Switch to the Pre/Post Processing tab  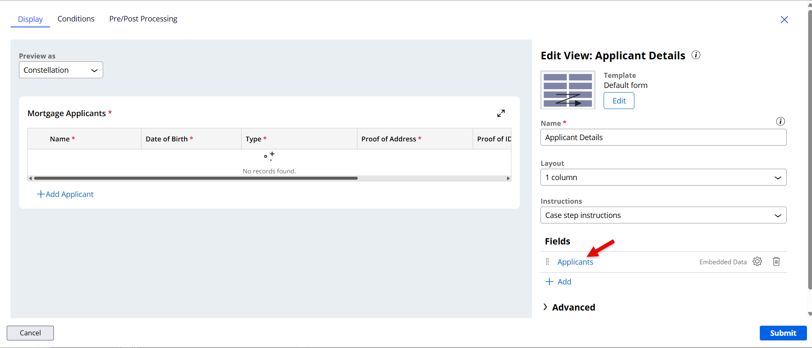tap(143, 19)
